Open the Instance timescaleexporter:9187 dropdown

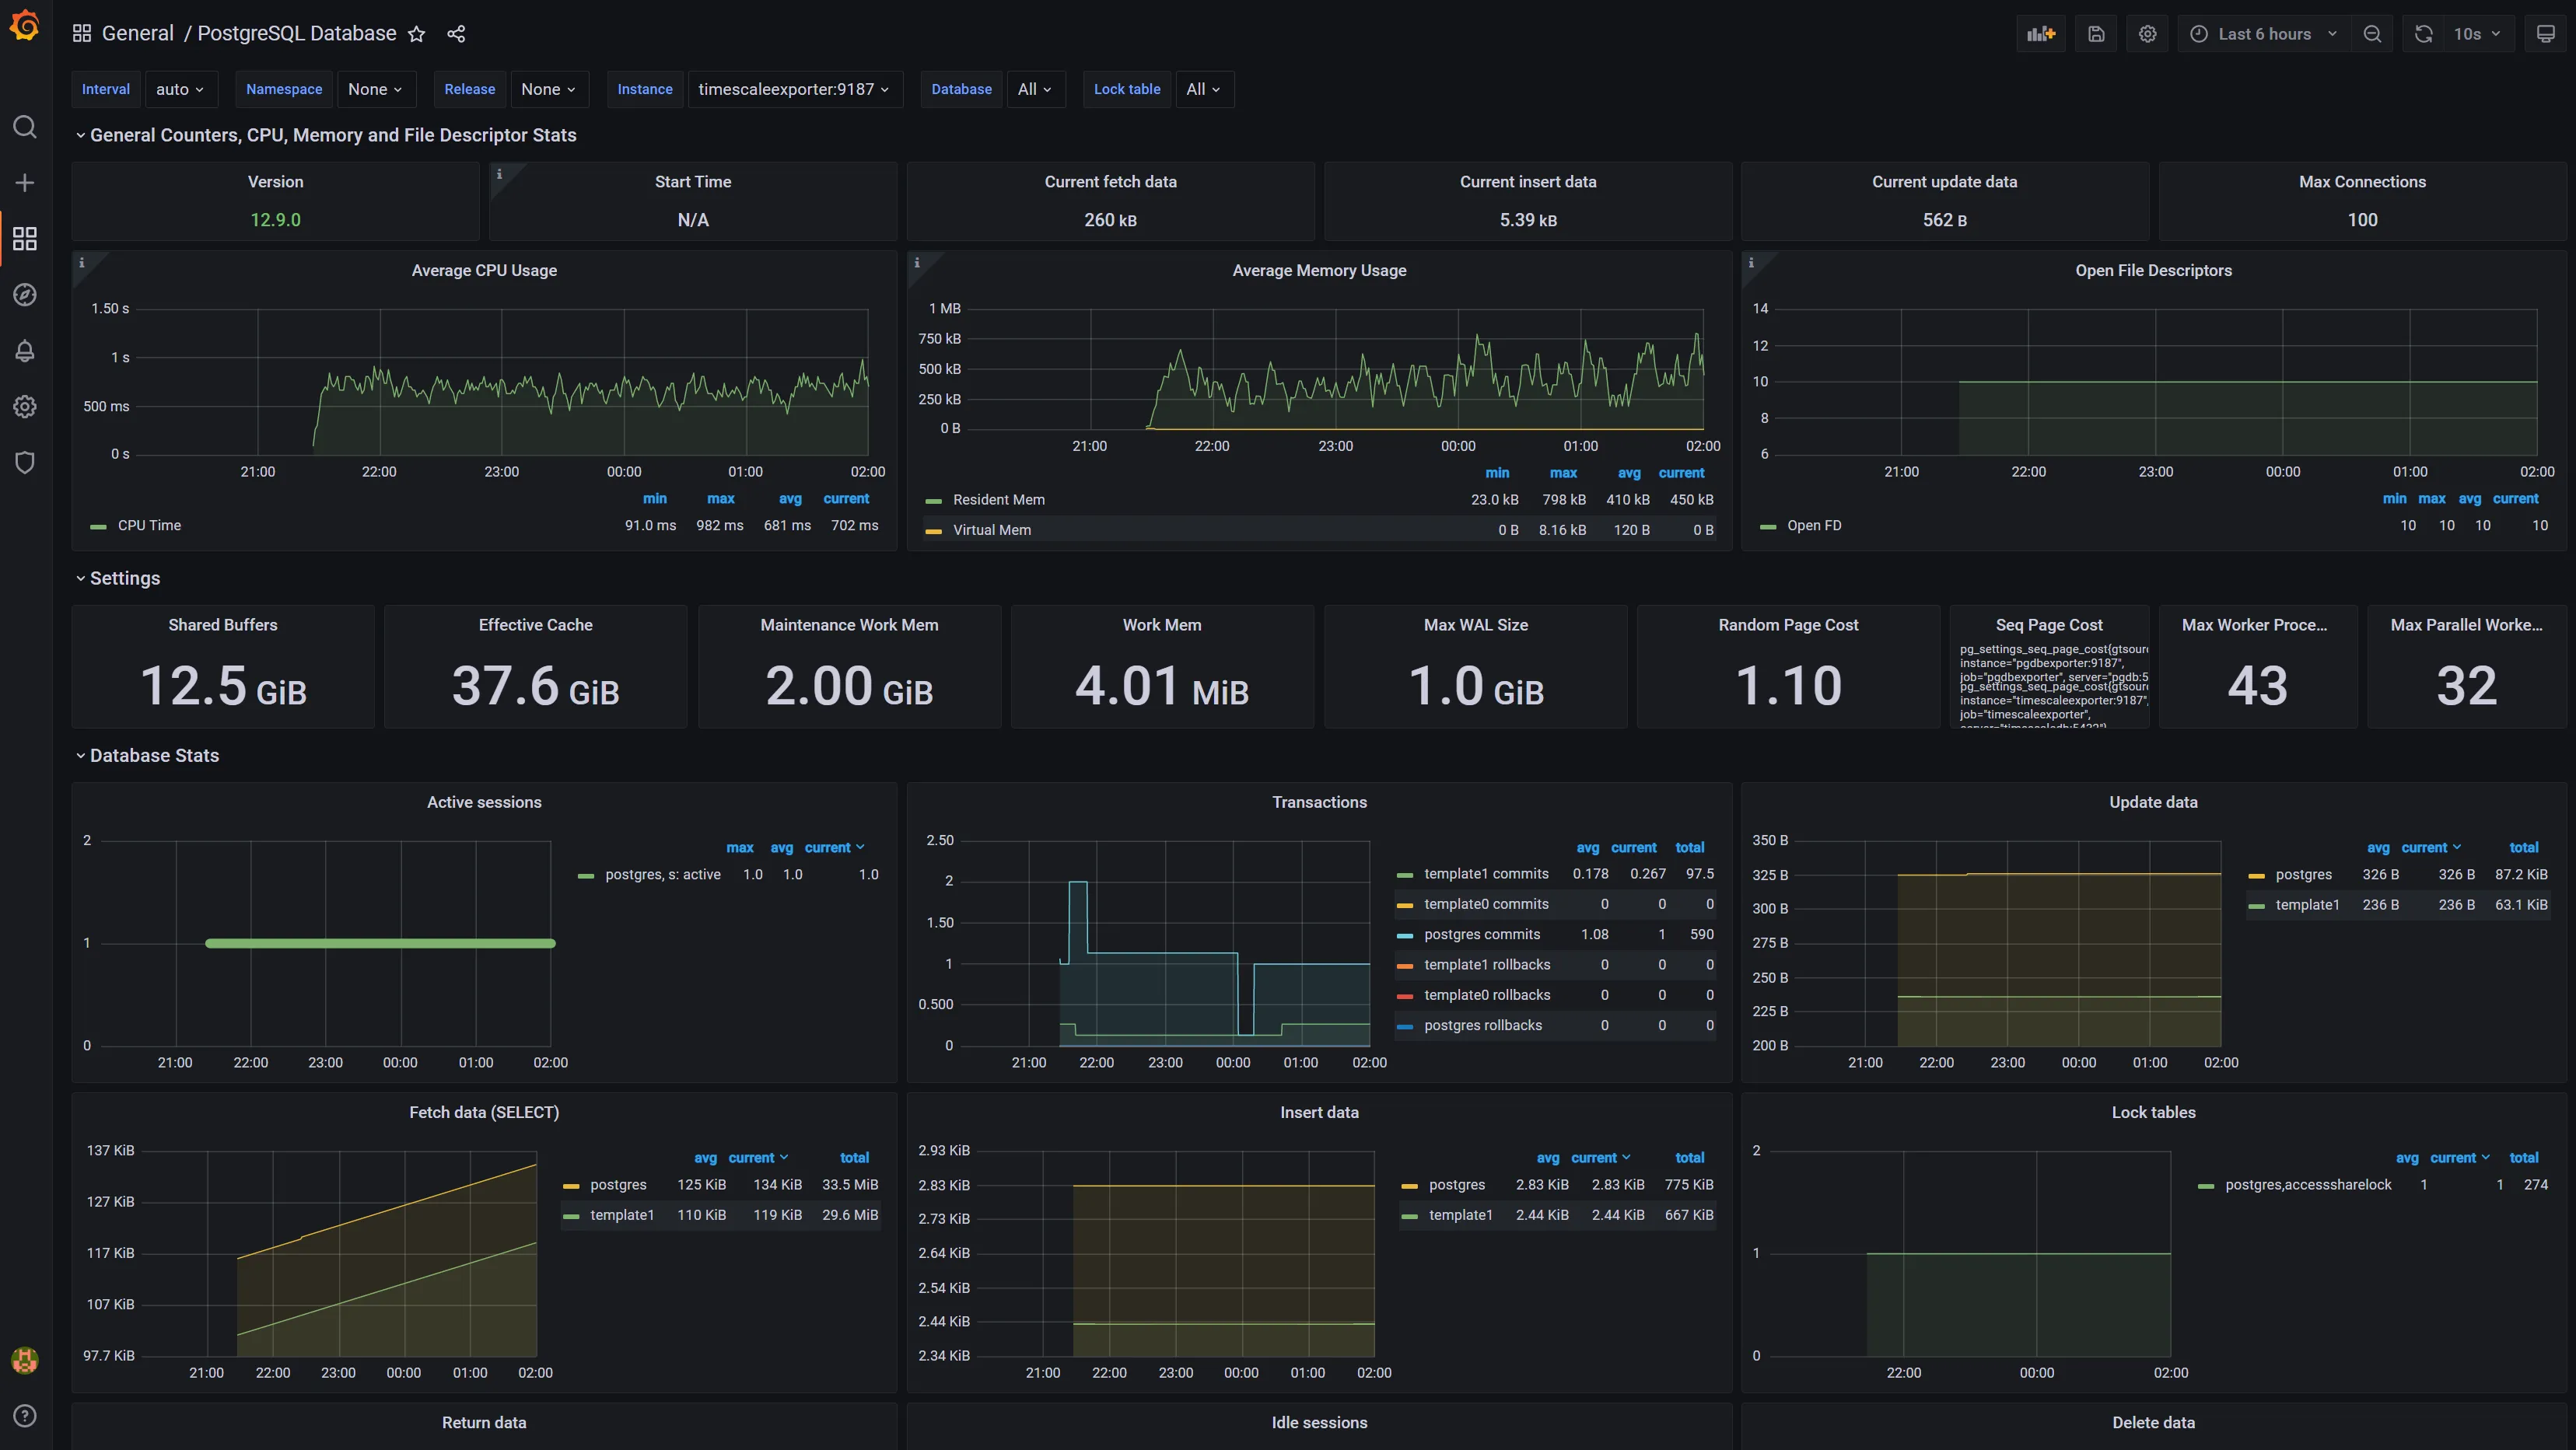794,89
